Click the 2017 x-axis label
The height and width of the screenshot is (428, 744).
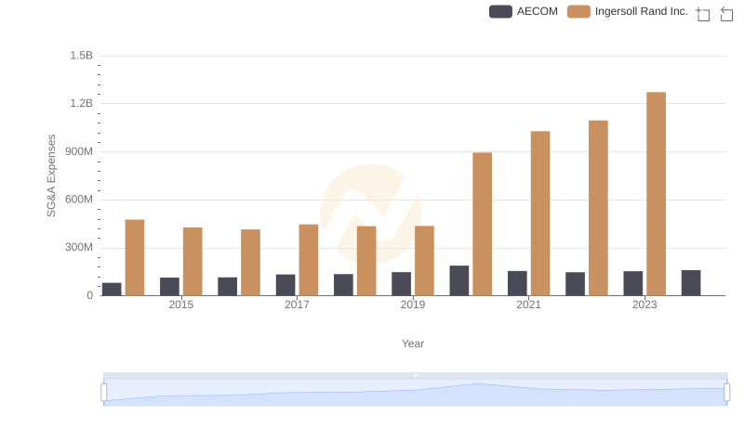pyautogui.click(x=297, y=305)
